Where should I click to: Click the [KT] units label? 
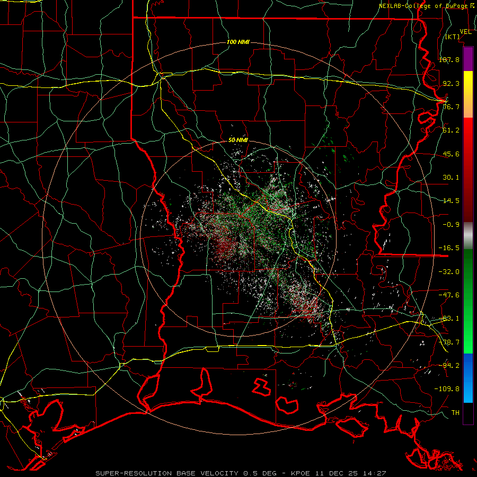[453, 37]
